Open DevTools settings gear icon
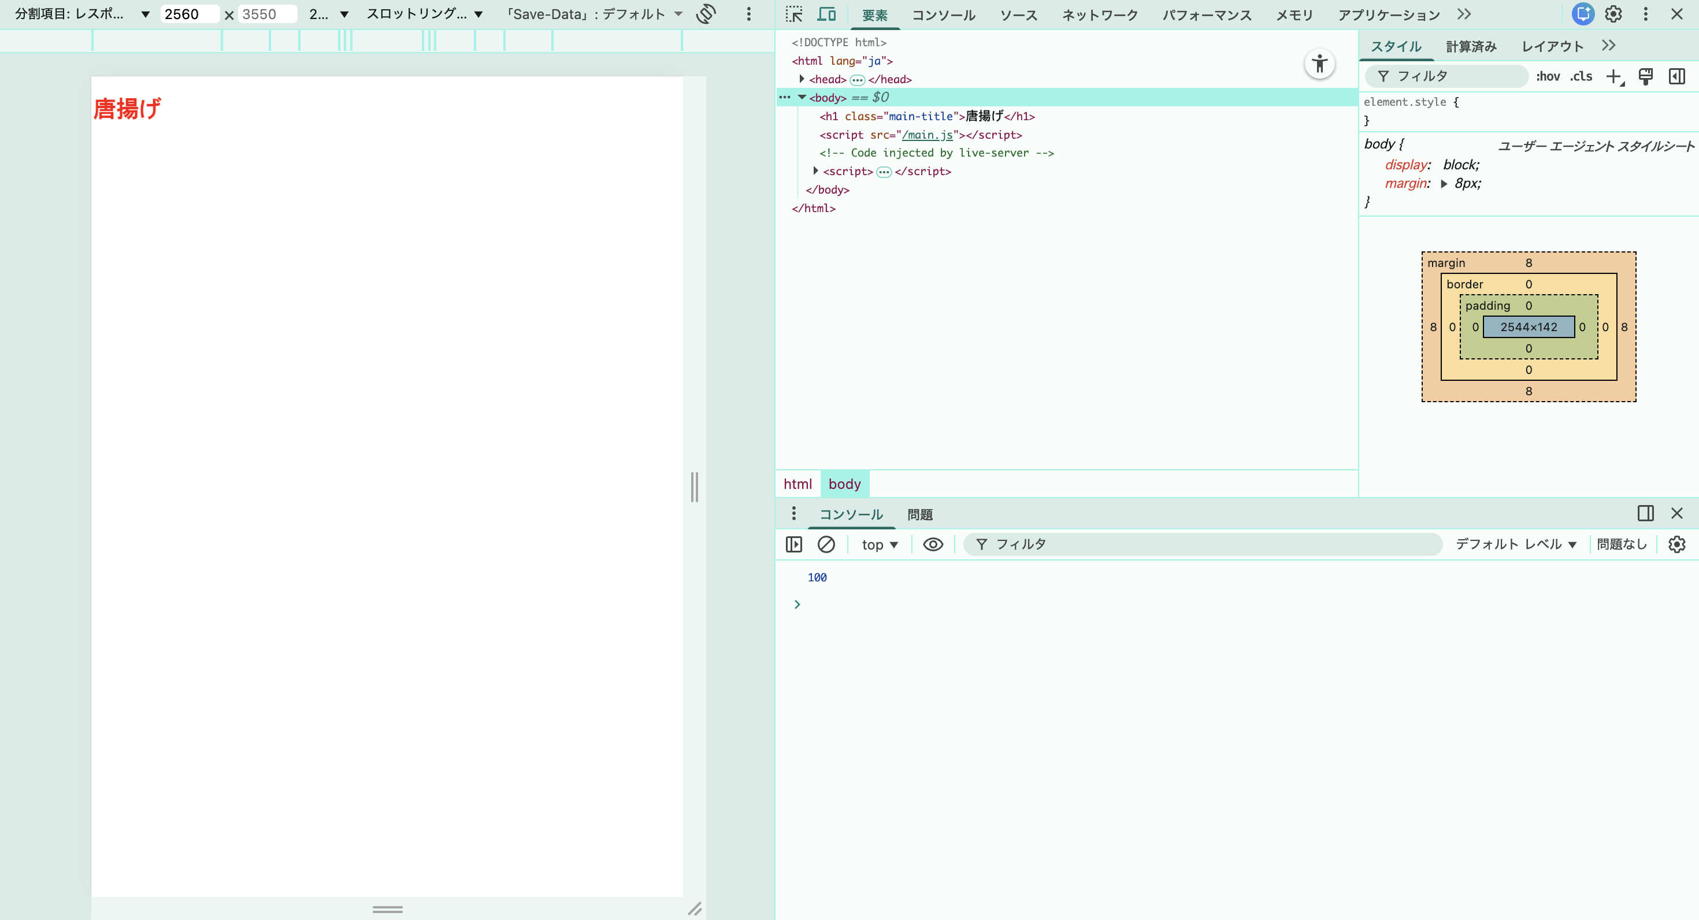The width and height of the screenshot is (1699, 920). 1613,14
